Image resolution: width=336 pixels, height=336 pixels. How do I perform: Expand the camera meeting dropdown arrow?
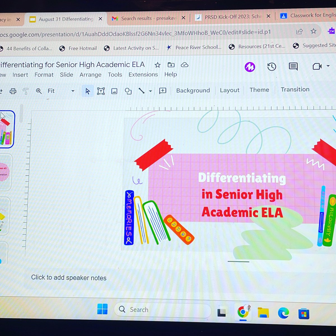[x=328, y=66]
